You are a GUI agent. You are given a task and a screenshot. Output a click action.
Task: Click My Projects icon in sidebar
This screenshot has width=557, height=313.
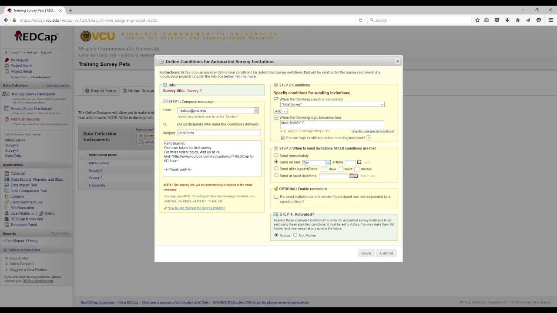7,60
